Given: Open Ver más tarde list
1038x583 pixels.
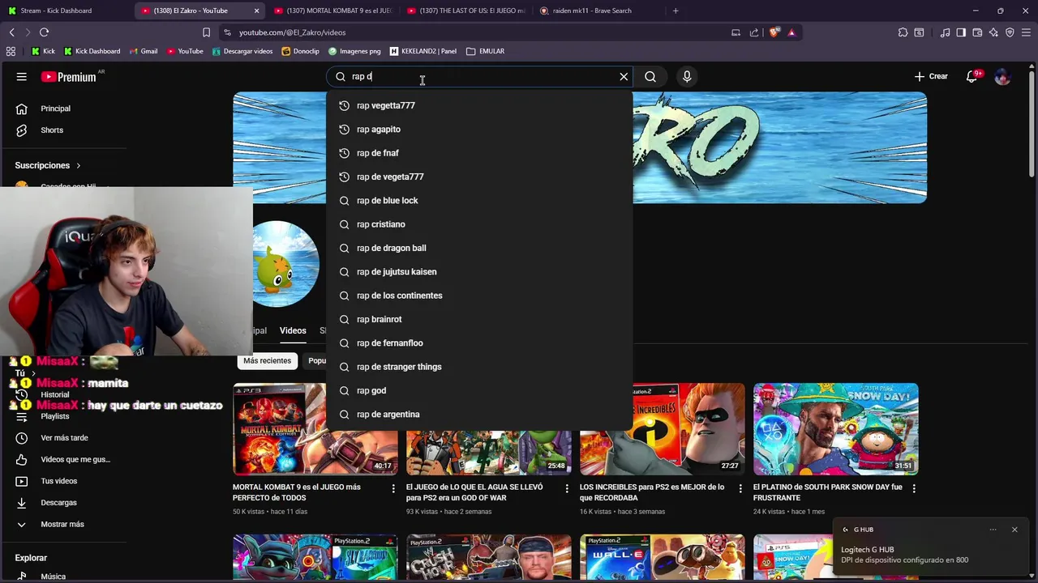Looking at the screenshot, I should coord(63,438).
